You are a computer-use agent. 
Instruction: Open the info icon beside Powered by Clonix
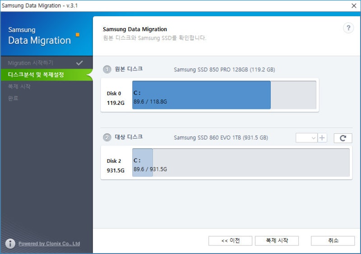pos(10,244)
